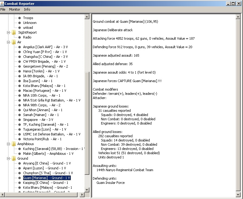Click bullet beside Unknown entry

(x=19, y=23)
